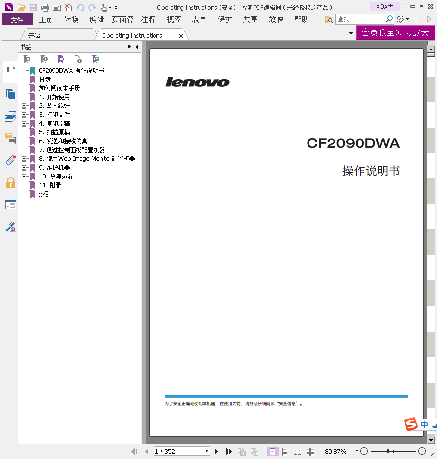The height and width of the screenshot is (459, 437).
Task: Expand the 1. 开始使用 bookmark node
Action: (24, 97)
